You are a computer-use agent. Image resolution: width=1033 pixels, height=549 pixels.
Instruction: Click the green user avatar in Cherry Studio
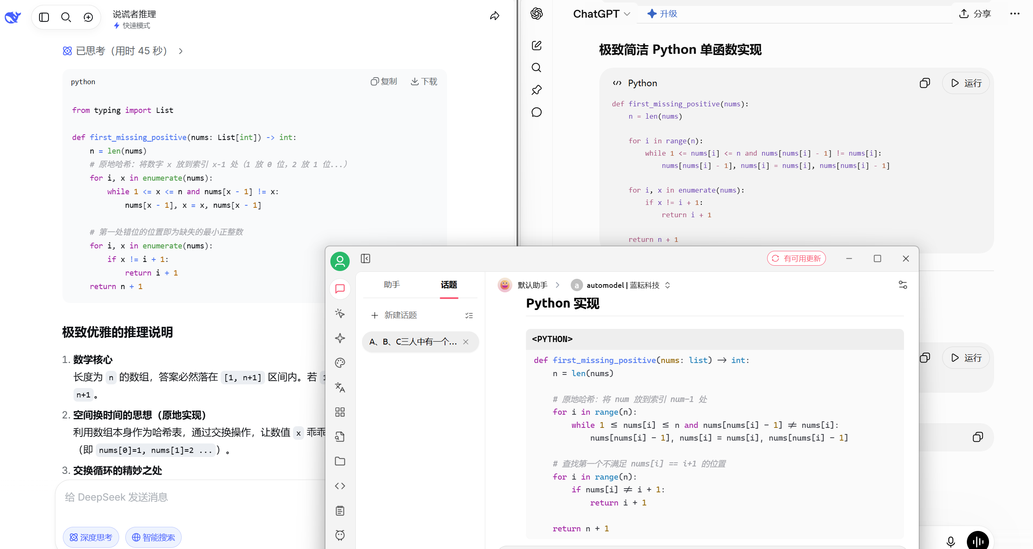click(340, 261)
